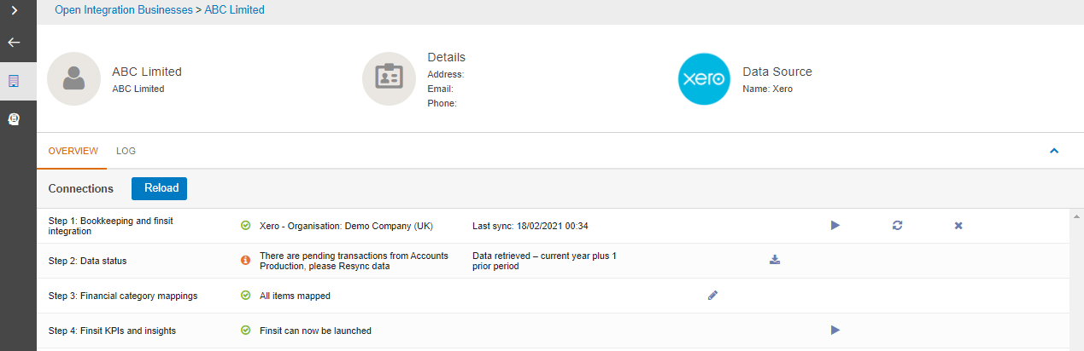The width and height of the screenshot is (1084, 351).
Task: Click 'Last sync: 18/02/2021 00:34' text
Action: 530,226
